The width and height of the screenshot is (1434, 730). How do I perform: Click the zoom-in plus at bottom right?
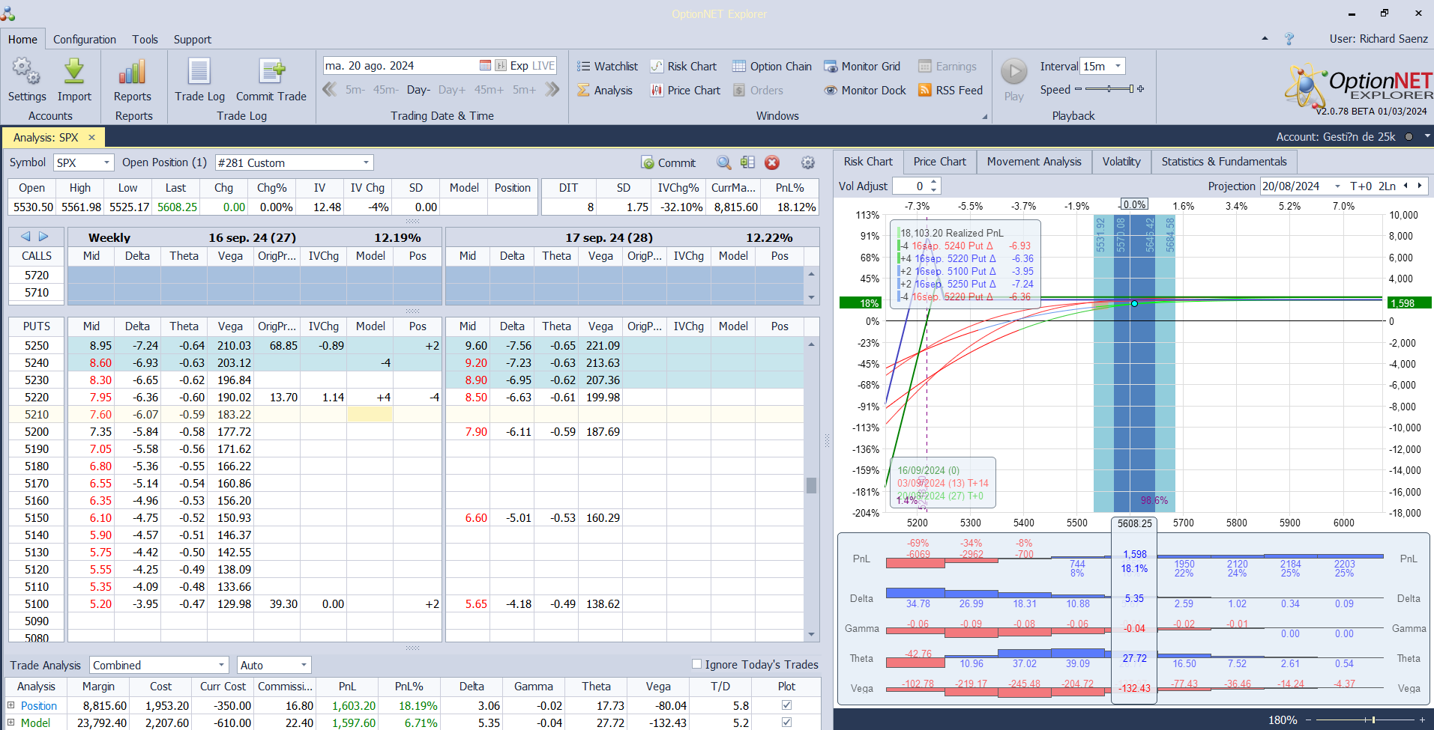(x=1422, y=720)
